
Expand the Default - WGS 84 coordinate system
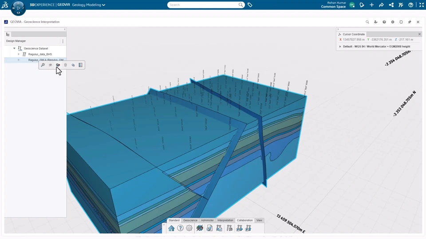click(x=340, y=47)
